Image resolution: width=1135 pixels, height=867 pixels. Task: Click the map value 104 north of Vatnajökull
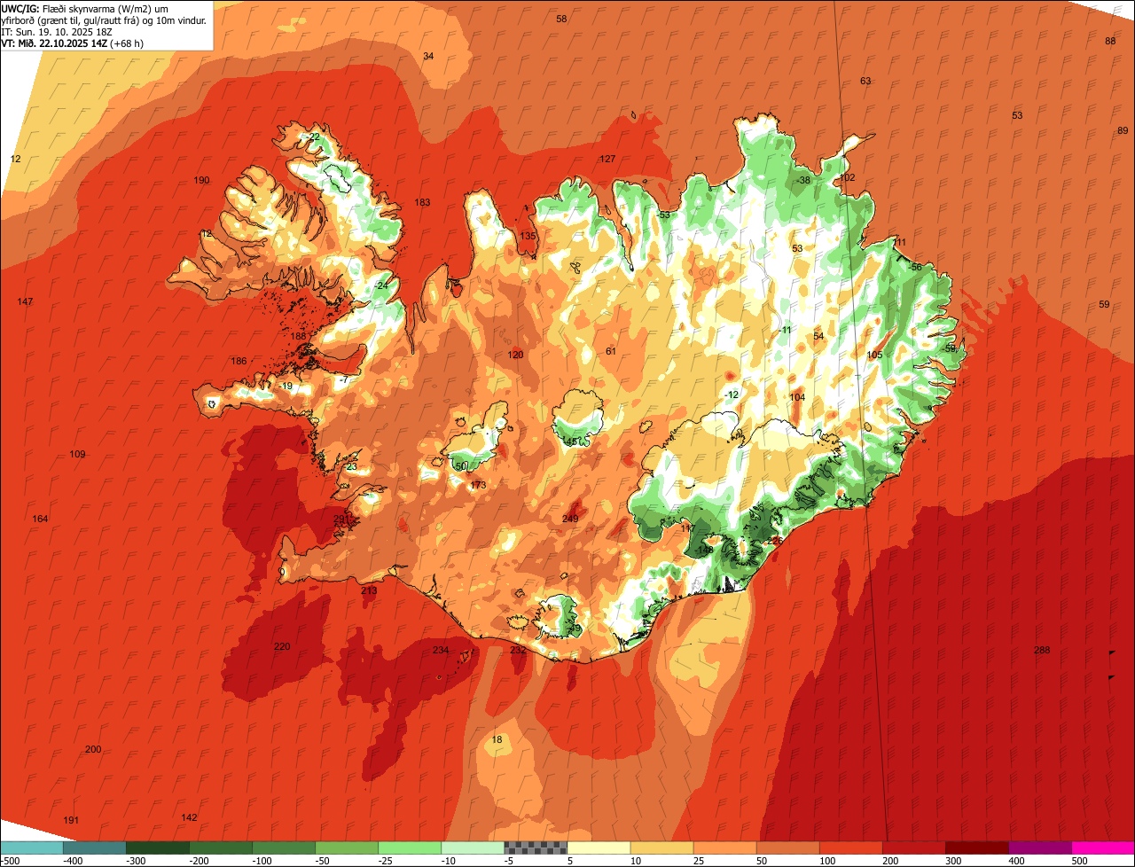pyautogui.click(x=797, y=397)
